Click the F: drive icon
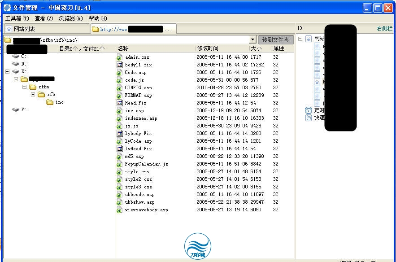Screen dimensions: 396x262 coord(16,109)
